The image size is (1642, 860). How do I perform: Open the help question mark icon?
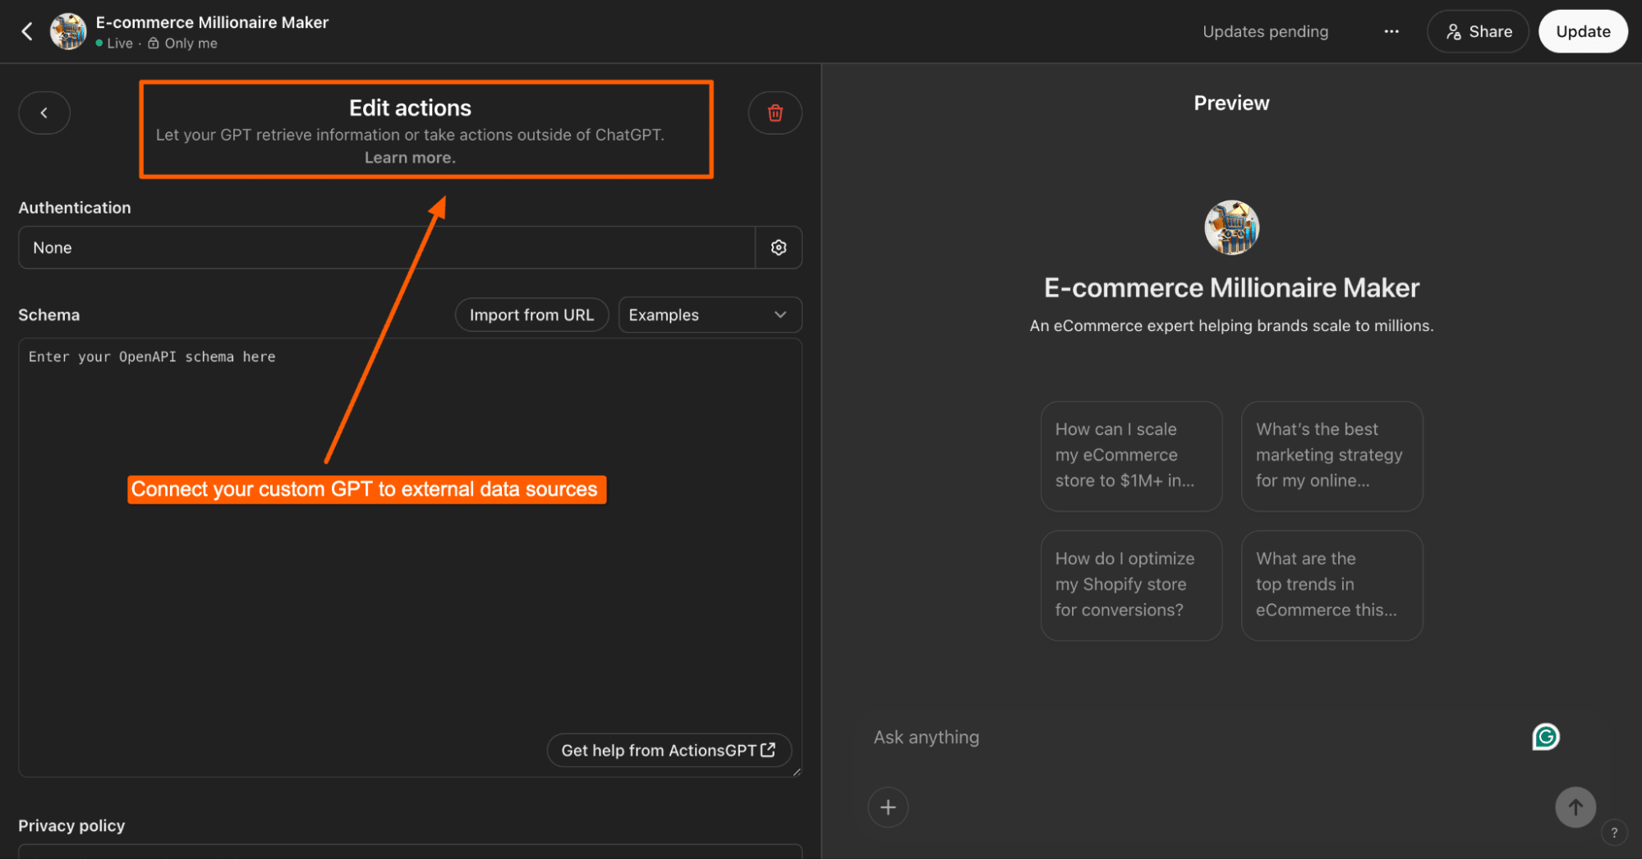pyautogui.click(x=1613, y=833)
